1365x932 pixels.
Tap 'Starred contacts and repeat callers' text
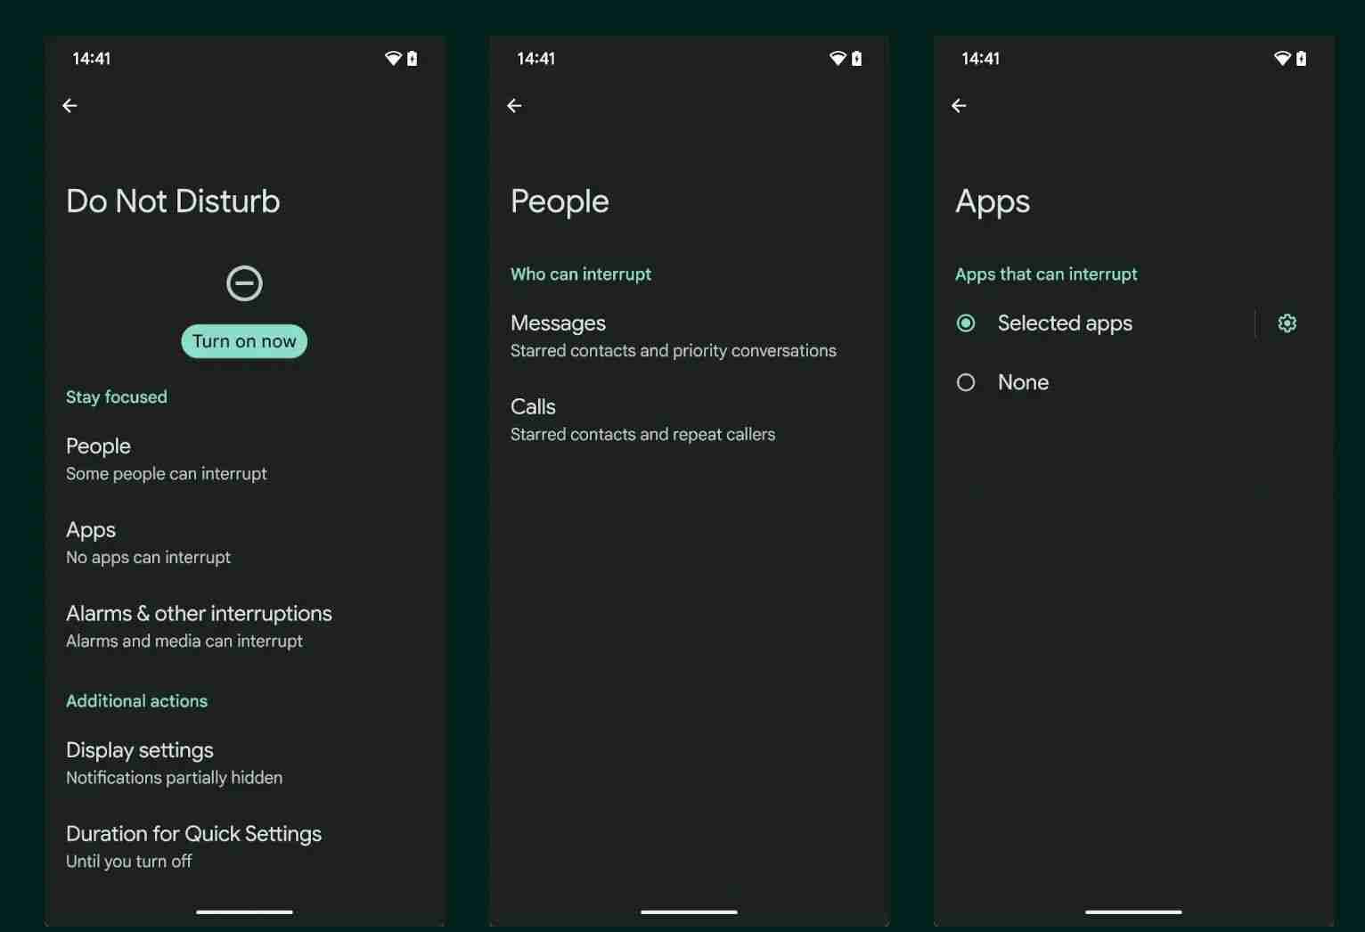pos(642,435)
